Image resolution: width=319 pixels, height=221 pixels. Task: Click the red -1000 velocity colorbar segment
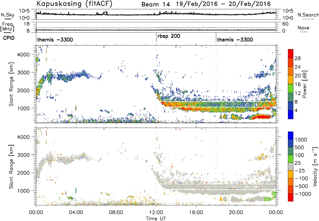(291, 197)
